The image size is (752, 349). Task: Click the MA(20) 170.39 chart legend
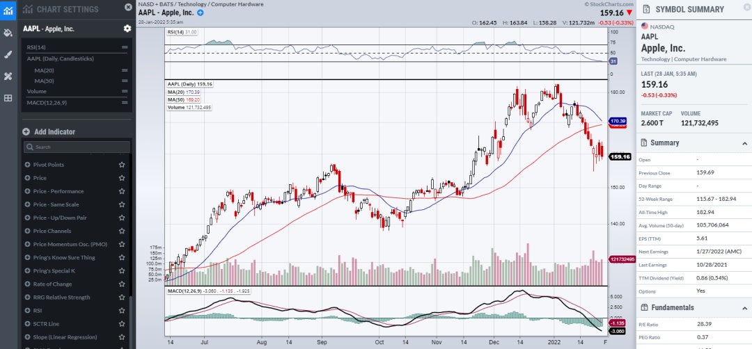pyautogui.click(x=184, y=92)
